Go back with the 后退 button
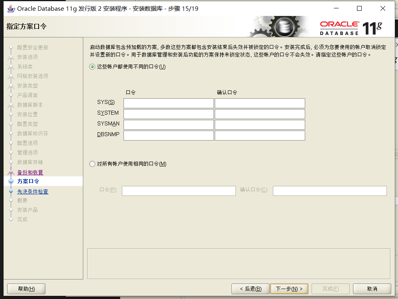The width and height of the screenshot is (398, 299). coord(251,289)
